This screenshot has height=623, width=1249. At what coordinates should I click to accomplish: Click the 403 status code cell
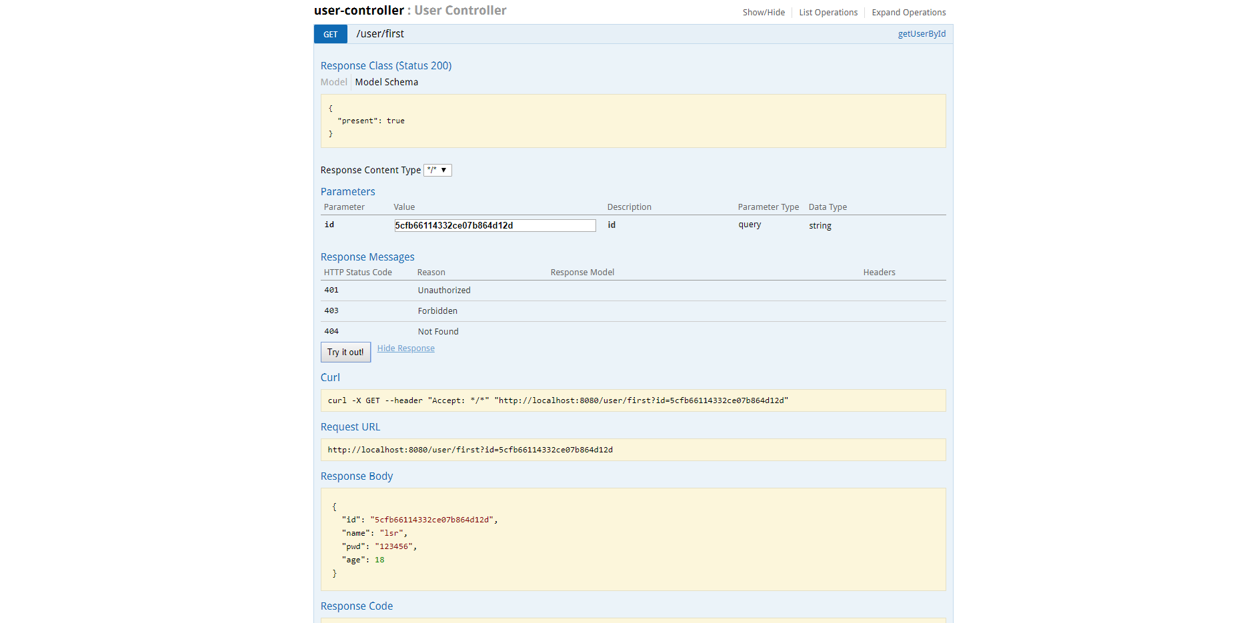point(331,311)
